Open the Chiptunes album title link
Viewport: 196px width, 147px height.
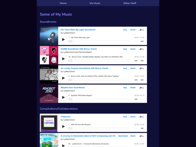click(x=65, y=117)
